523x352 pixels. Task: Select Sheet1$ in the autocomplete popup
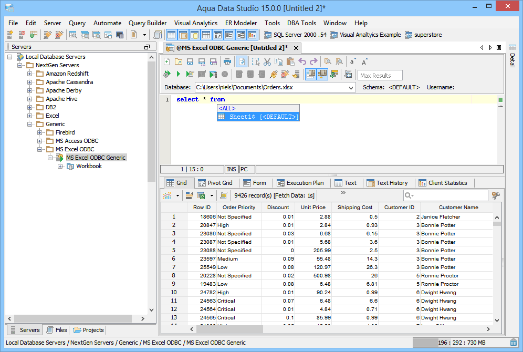click(258, 117)
